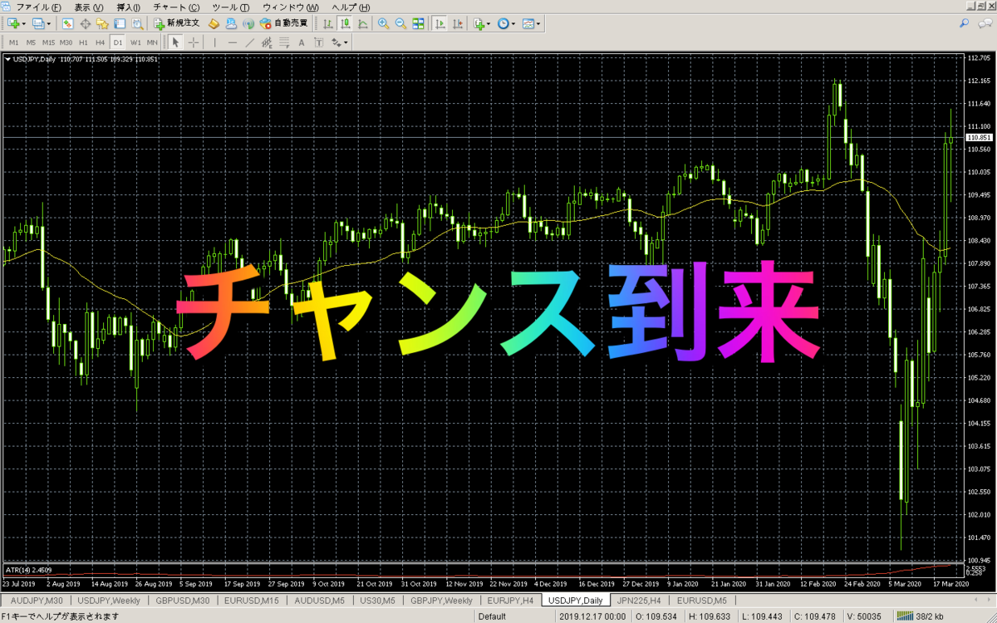
Task: Toggle the Data Window crosshair-circle icon
Action: 86,23
